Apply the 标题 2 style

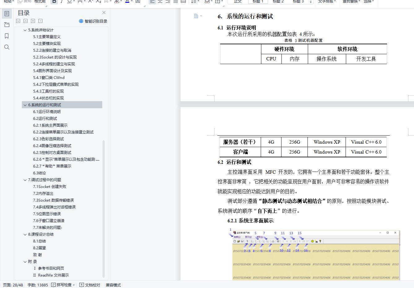[x=278, y=1]
